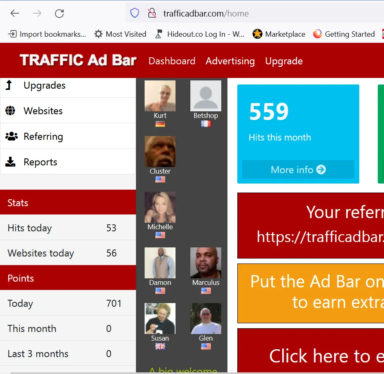Image resolution: width=384 pixels, height=374 pixels.
Task: Open the tracking protection shield icon
Action: tap(134, 13)
